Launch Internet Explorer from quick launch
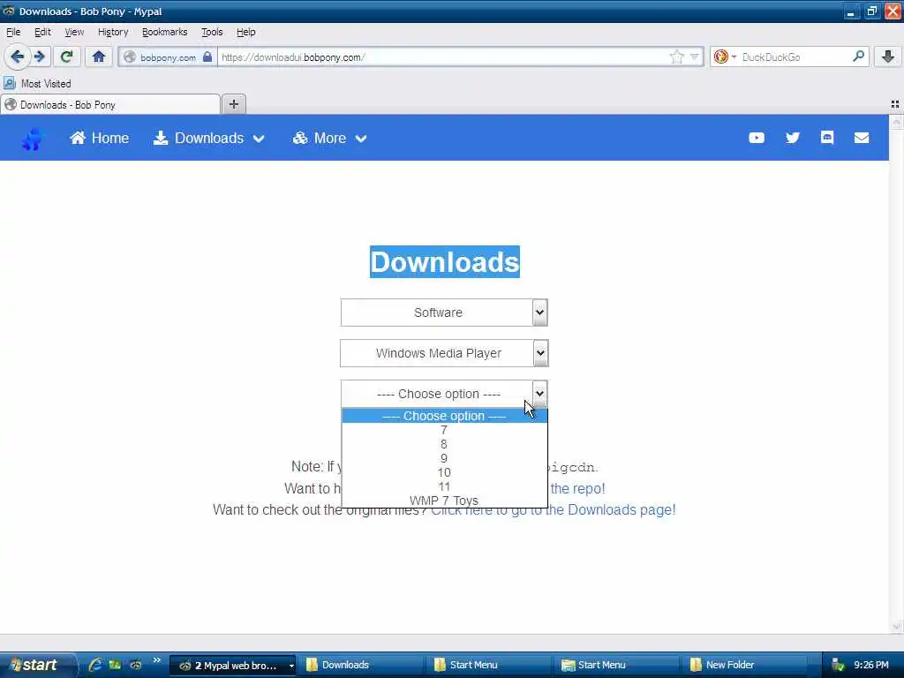The width and height of the screenshot is (904, 678). (95, 665)
